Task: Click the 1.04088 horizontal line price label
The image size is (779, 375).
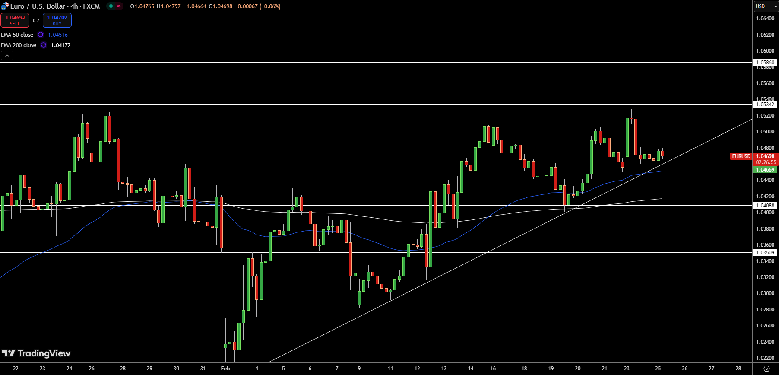Action: [765, 206]
